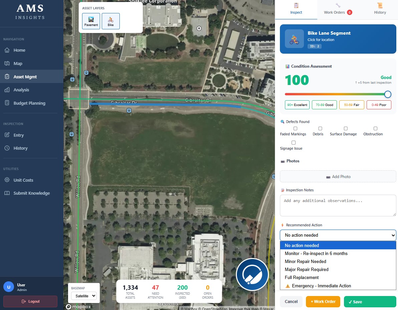Click the bicycle icon in Bike Lane Segment card
The width and height of the screenshot is (398, 310).
[x=295, y=39]
